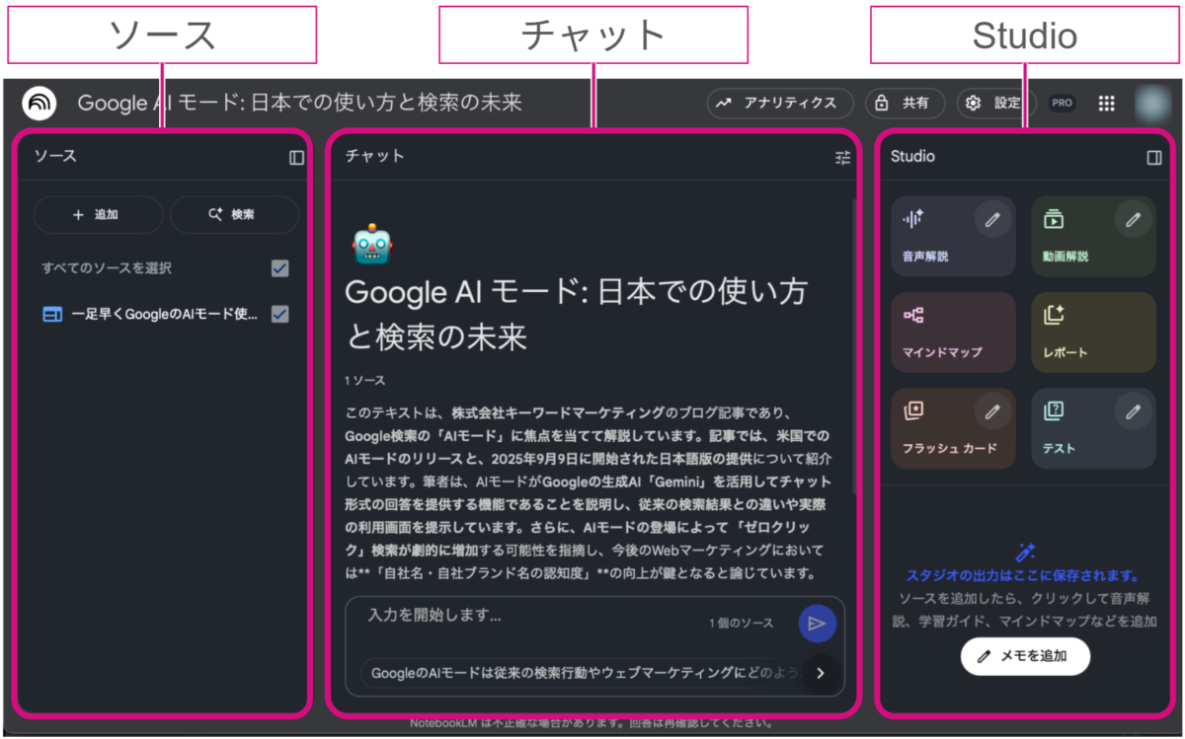This screenshot has width=1185, height=739.
Task: Uncheck the 一足早くGoogleのAIモード source checkbox
Action: [x=279, y=314]
